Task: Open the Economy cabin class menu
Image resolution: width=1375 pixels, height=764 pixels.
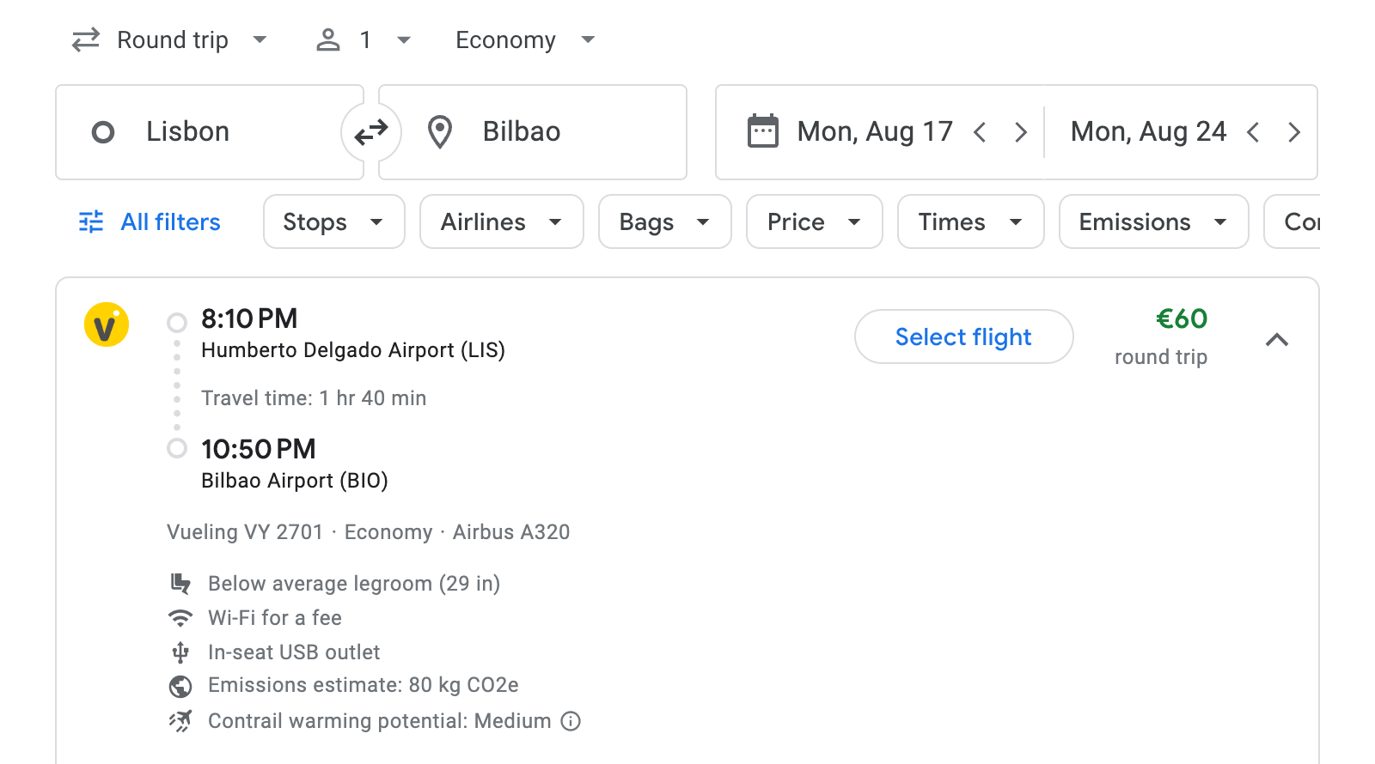Action: pyautogui.click(x=524, y=39)
